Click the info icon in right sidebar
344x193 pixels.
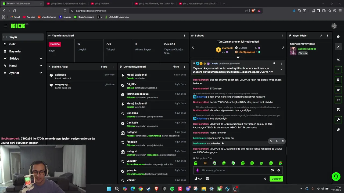338,37
